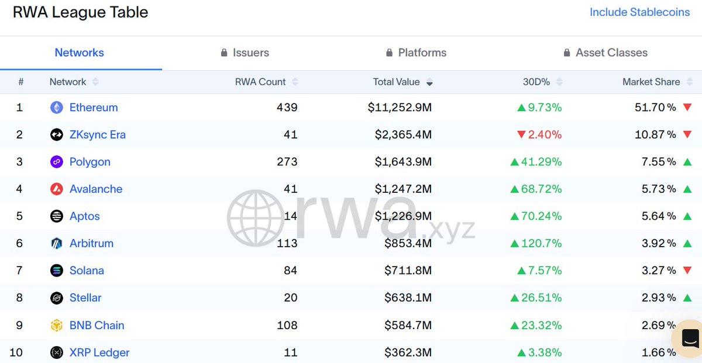
Task: Open the Ethereum network link
Action: coord(94,108)
